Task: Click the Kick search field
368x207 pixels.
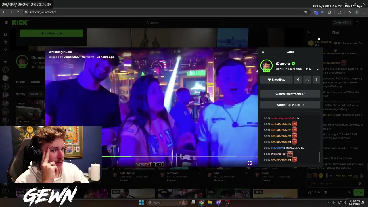Action: (x=184, y=22)
